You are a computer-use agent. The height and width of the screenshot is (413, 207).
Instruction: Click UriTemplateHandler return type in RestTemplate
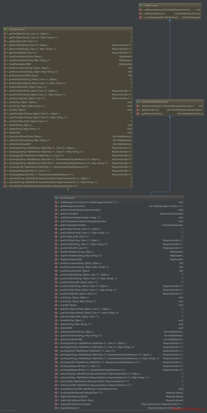pyautogui.click(x=172, y=225)
